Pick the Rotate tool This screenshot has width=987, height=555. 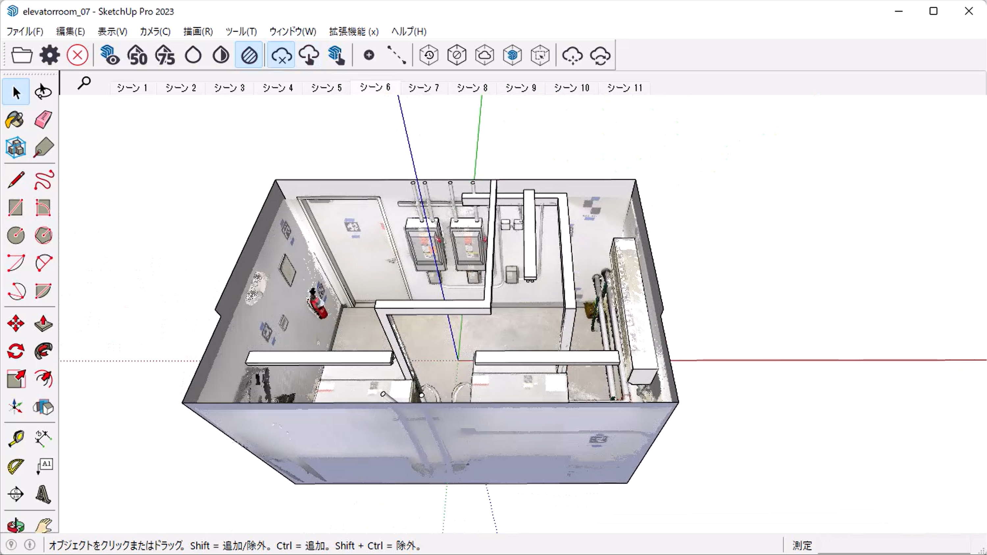(x=15, y=351)
